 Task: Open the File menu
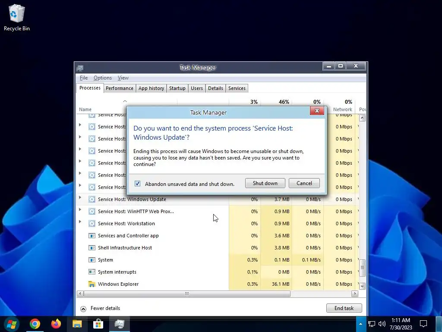pyautogui.click(x=84, y=78)
